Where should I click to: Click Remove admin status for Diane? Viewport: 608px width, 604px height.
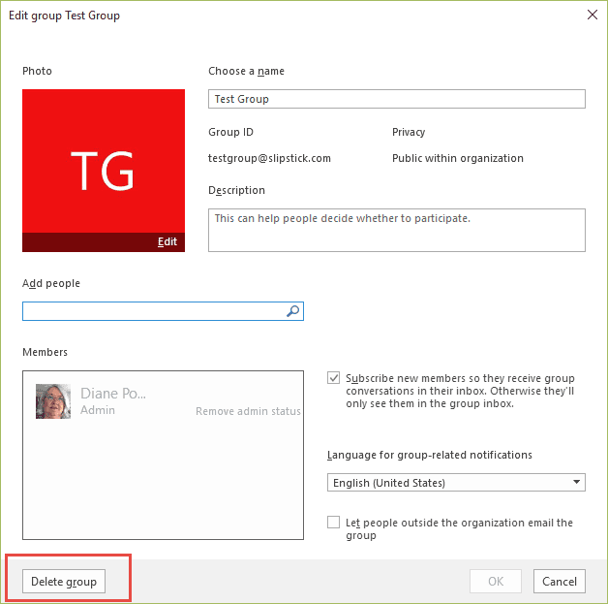(x=248, y=411)
